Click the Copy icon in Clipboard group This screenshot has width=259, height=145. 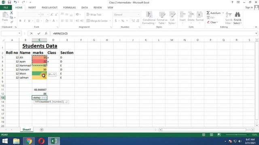tap(11, 17)
